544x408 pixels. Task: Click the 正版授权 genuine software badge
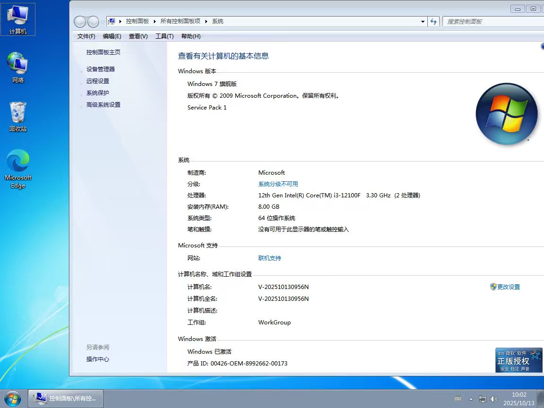pos(518,360)
